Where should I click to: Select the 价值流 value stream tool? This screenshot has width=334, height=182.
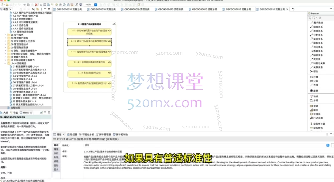(x=315, y=114)
